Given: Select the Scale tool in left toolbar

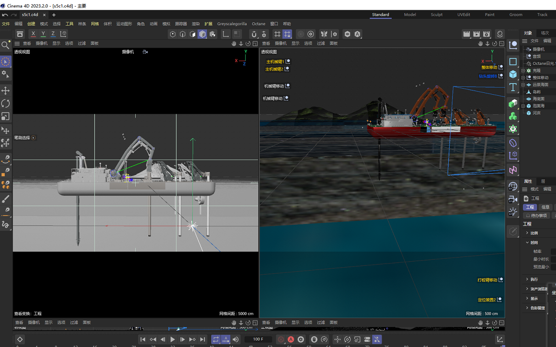Looking at the screenshot, I should point(6,116).
